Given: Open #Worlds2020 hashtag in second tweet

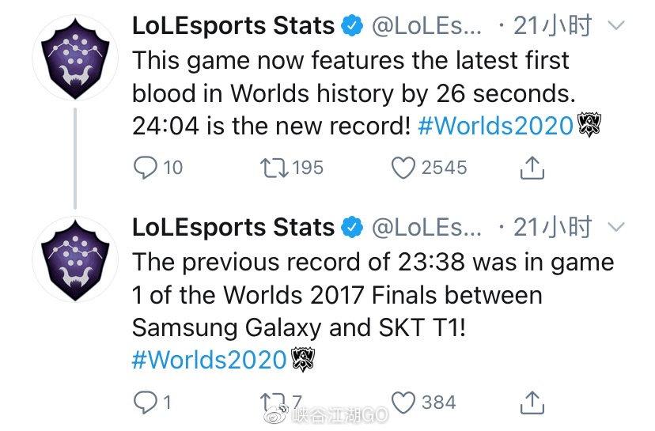Looking at the screenshot, I should [210, 359].
